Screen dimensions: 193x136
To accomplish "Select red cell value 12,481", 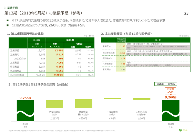I will 59,50.
